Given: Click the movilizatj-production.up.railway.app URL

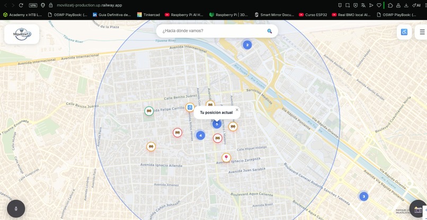Looking at the screenshot, I should (x=90, y=5).
